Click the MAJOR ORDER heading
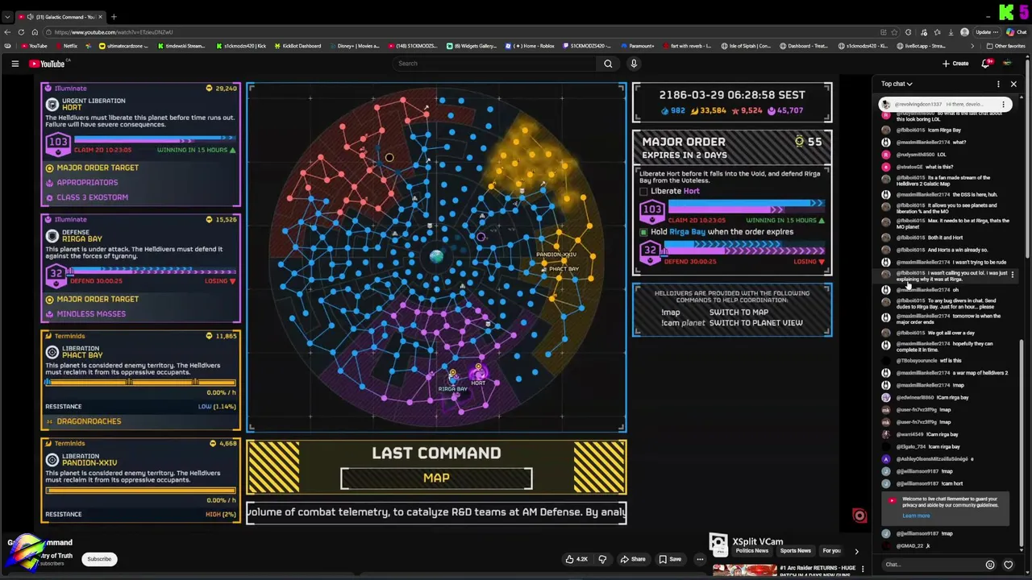Viewport: 1032px width, 580px height. pyautogui.click(x=683, y=142)
